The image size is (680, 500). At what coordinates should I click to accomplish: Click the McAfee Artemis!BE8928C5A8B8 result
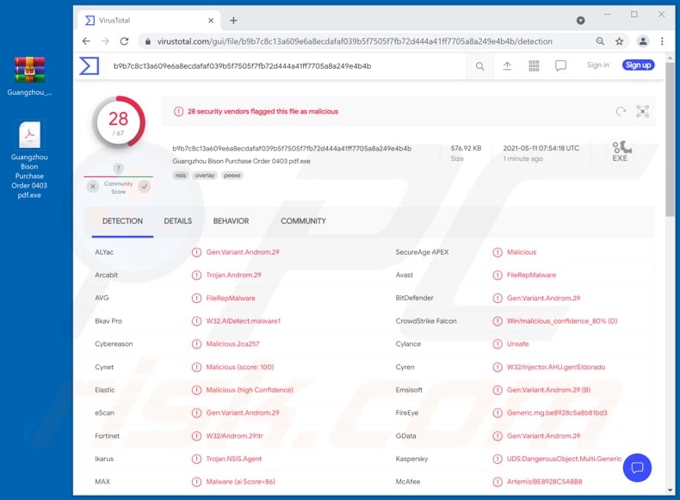[x=545, y=482]
